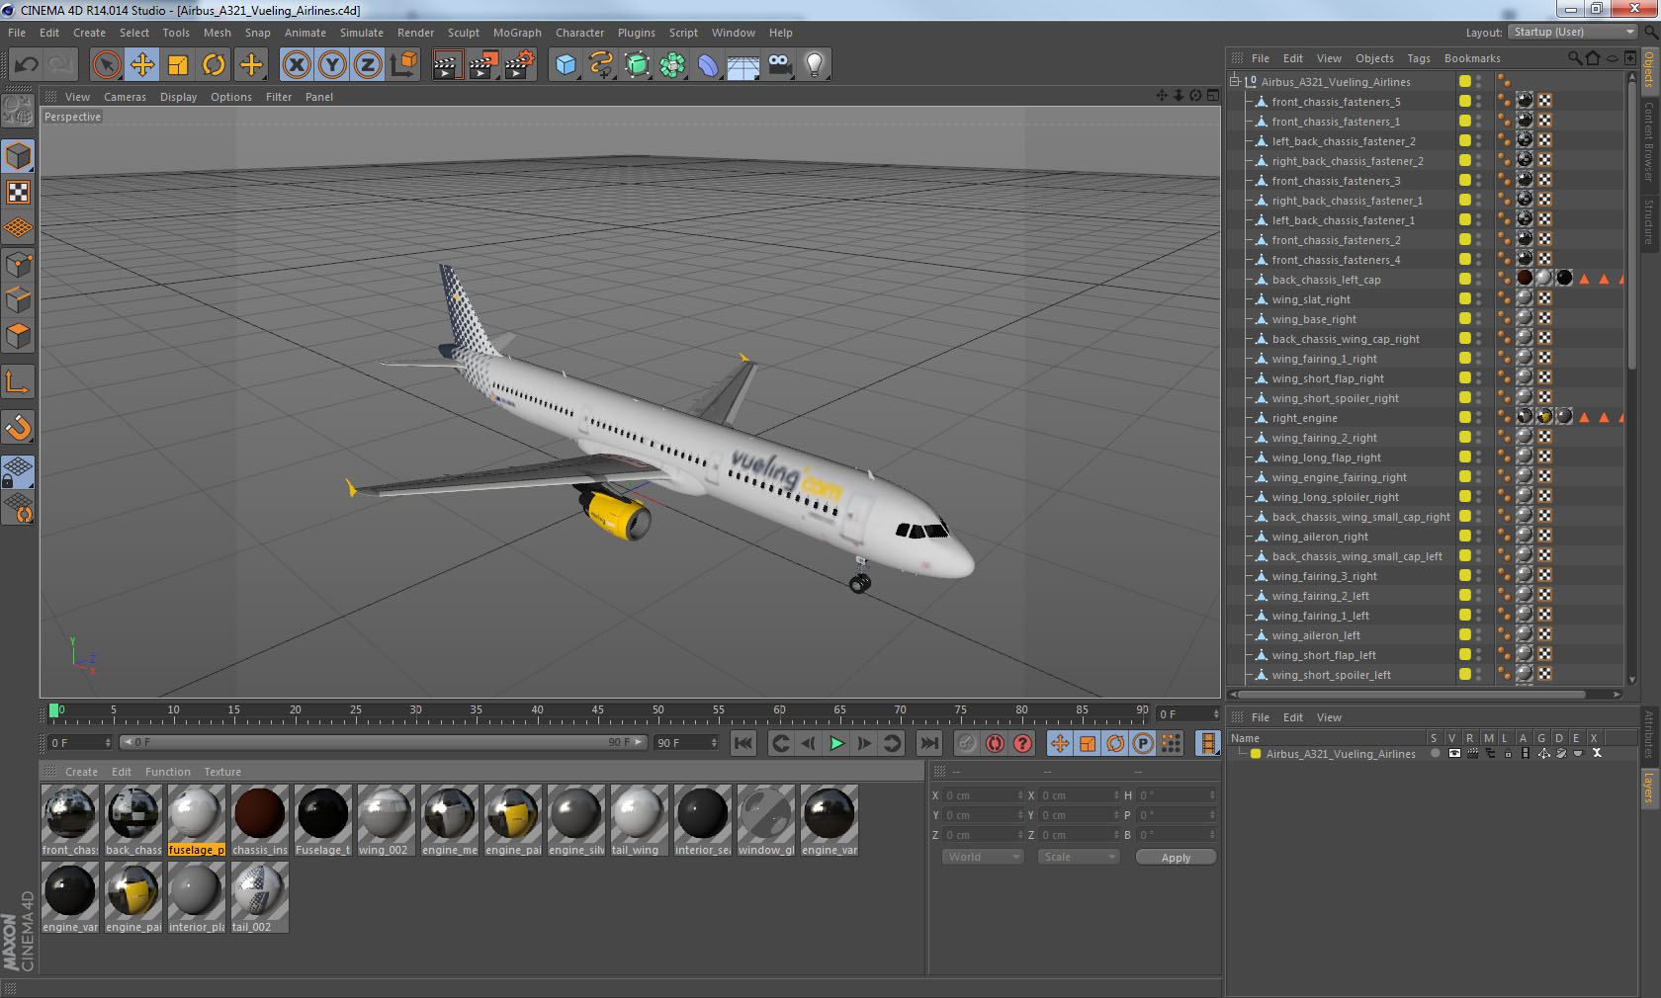
Task: Select back_chassis_left_cap object
Action: tap(1326, 280)
